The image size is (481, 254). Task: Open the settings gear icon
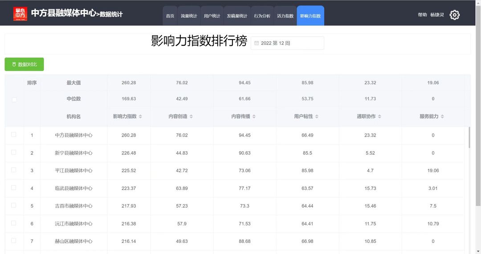[454, 15]
